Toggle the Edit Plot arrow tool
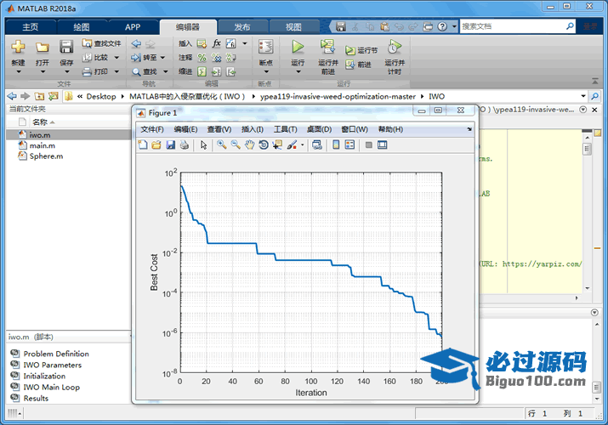Image resolution: width=608 pixels, height=425 pixels. (x=203, y=145)
